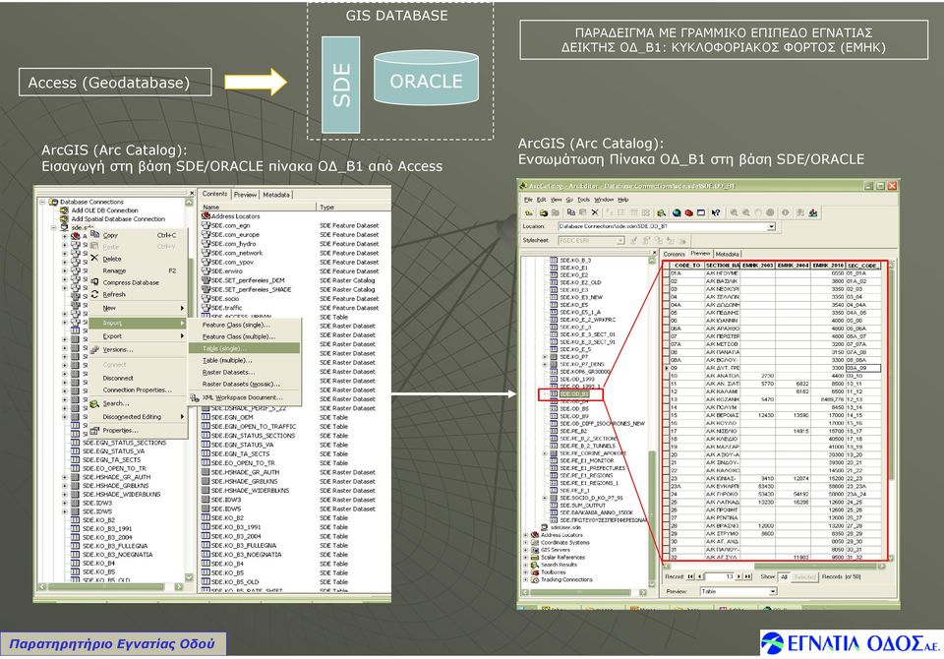Expand the Address Locators node in right tree

(x=525, y=535)
